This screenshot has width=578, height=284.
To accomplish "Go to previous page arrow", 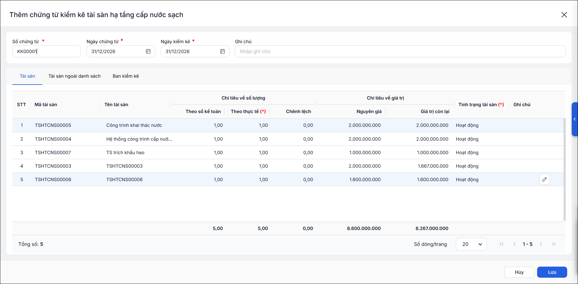I will click(x=515, y=244).
